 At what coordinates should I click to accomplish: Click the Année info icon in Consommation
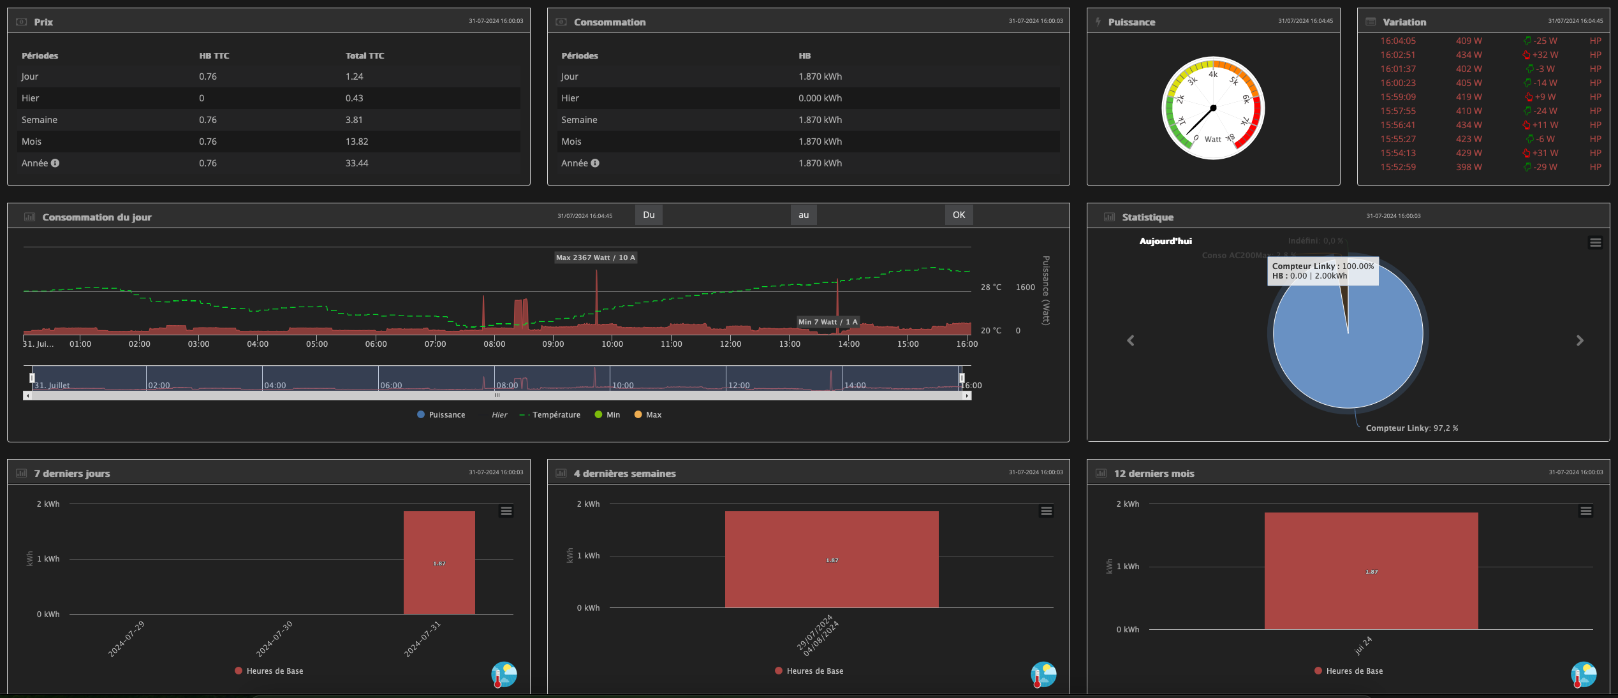tap(595, 163)
